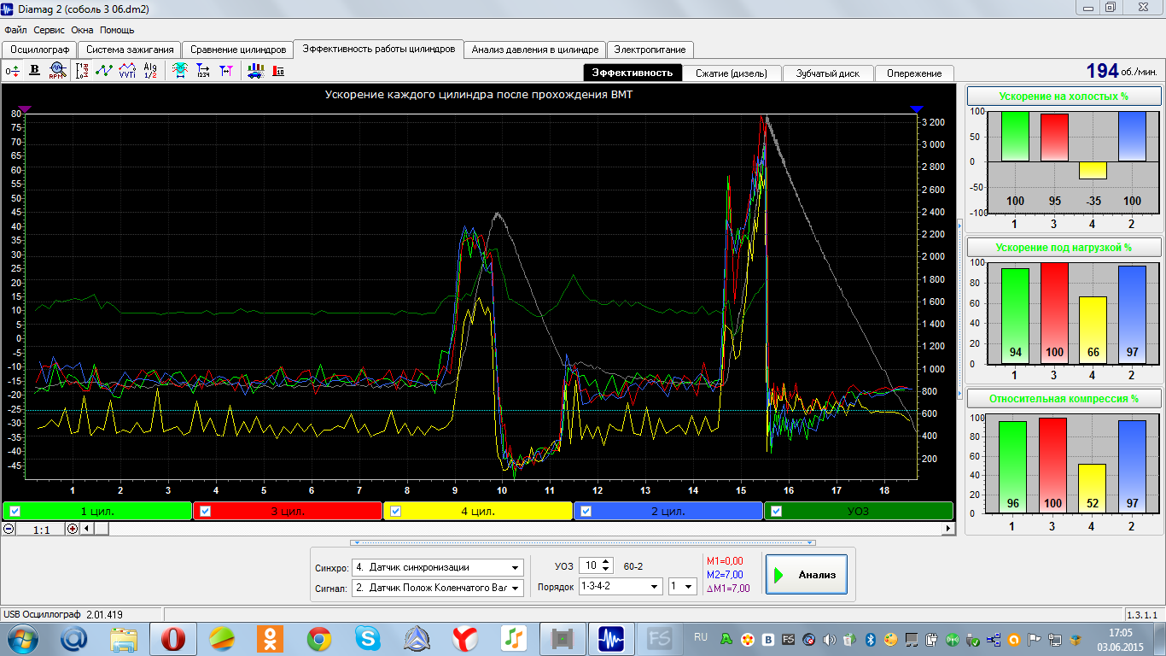Select the Сжатие (дизель) sub-tab
Viewport: 1166px width, 656px height.
732,73
